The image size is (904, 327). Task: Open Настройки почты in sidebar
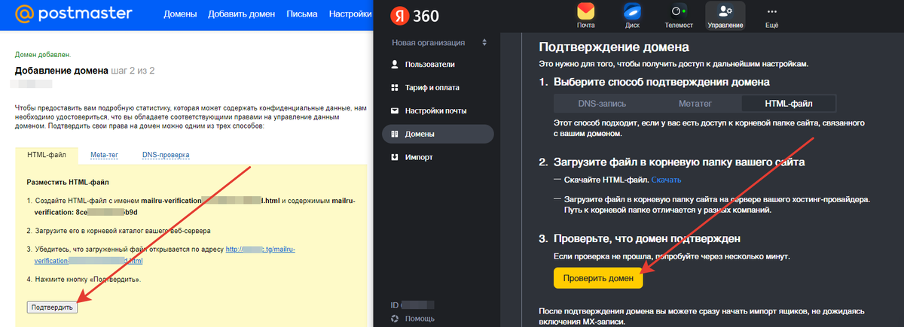click(436, 111)
